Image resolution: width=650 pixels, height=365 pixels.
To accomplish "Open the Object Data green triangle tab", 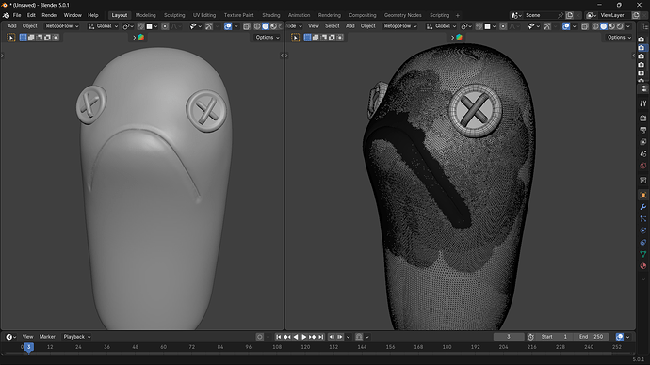I will point(643,254).
